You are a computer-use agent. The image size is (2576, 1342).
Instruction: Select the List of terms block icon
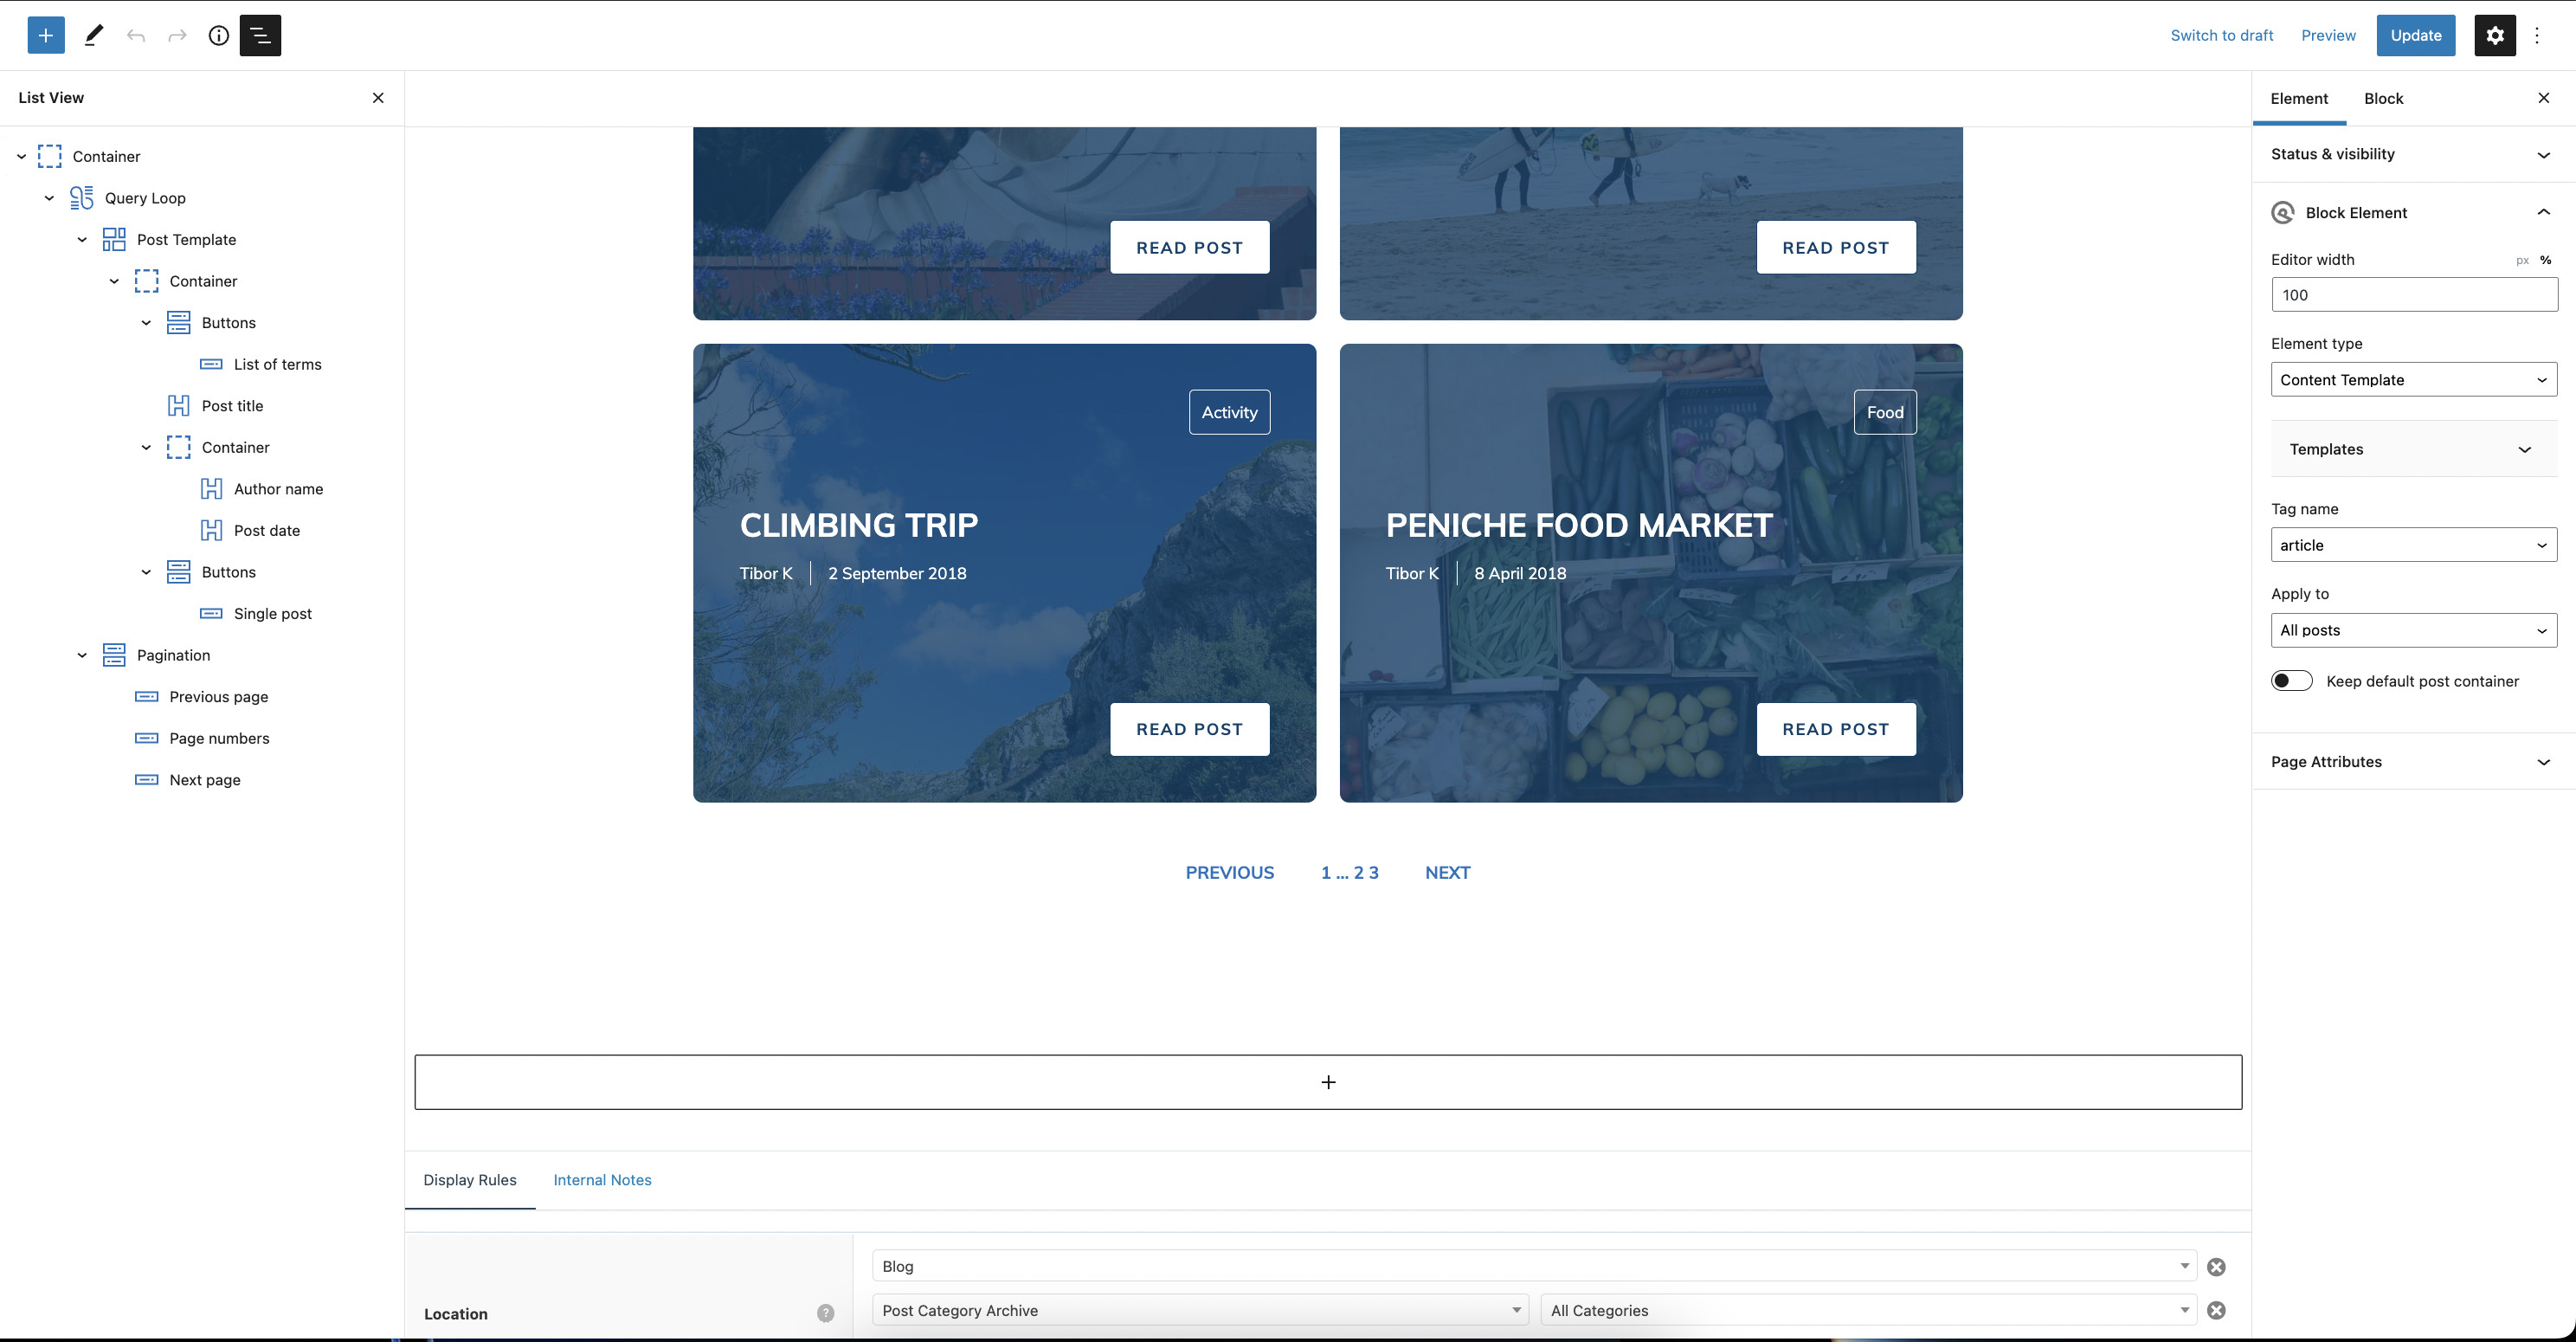pos(211,364)
